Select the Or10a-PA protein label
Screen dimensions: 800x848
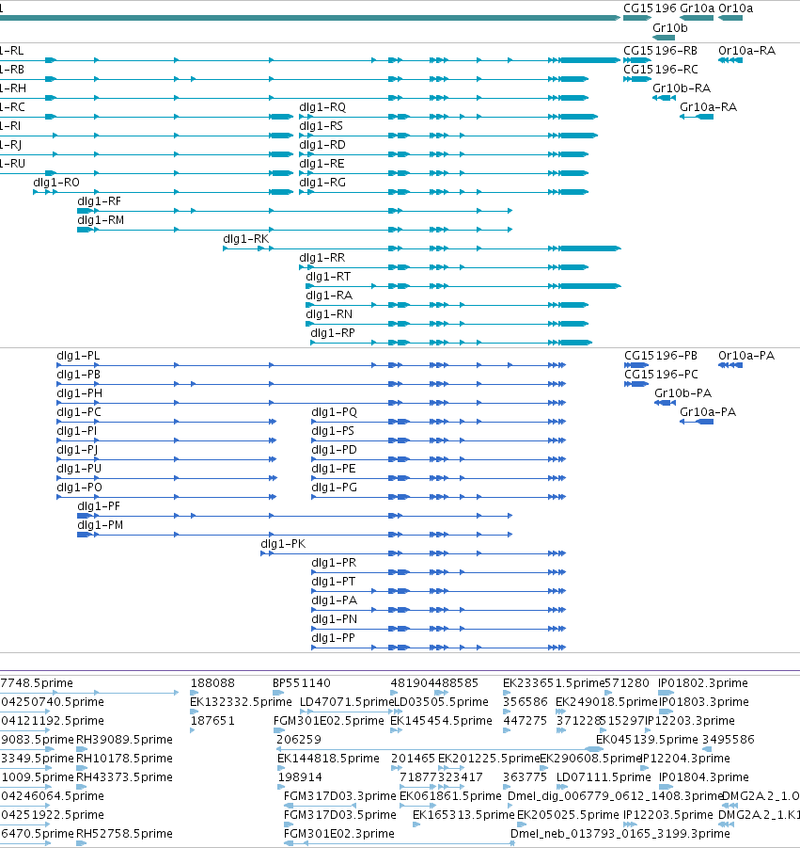tap(746, 356)
